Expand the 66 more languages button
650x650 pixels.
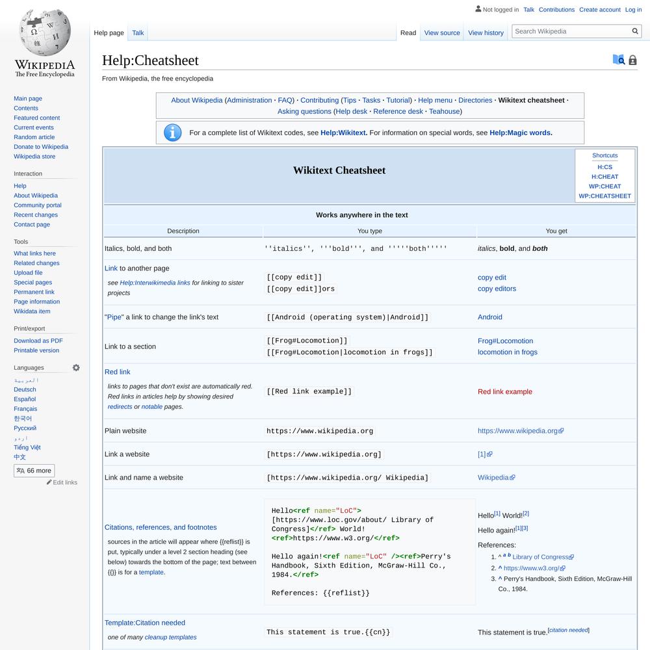pos(34,471)
